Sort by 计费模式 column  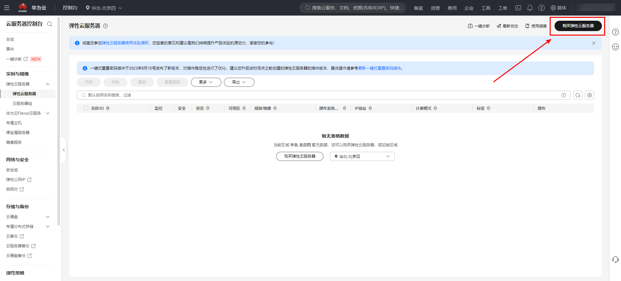point(435,108)
